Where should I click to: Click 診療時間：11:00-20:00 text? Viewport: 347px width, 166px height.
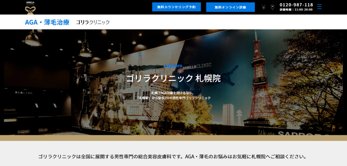click(296, 10)
